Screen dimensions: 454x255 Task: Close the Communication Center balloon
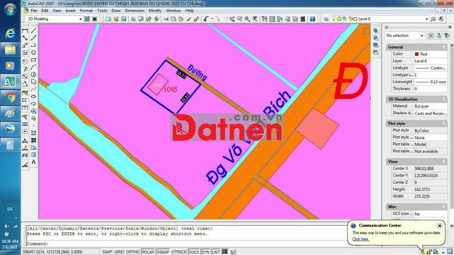point(439,226)
